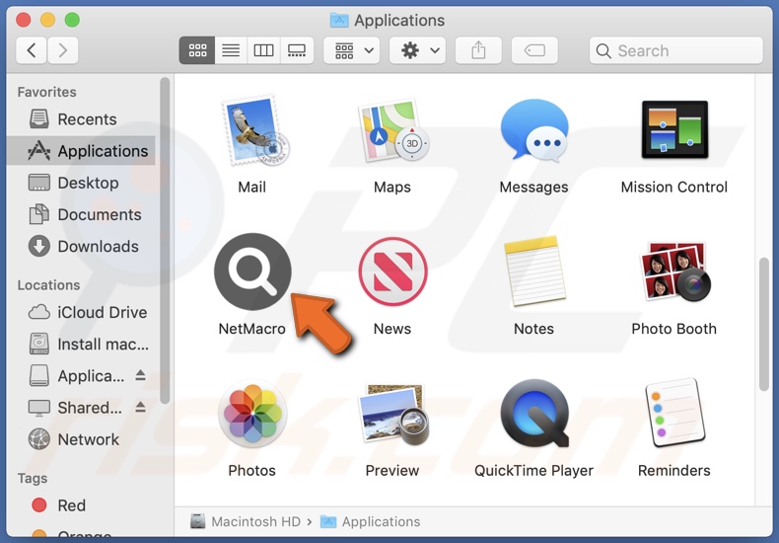779x543 pixels.
Task: Click the sidebar scrollbar
Action: click(165, 241)
